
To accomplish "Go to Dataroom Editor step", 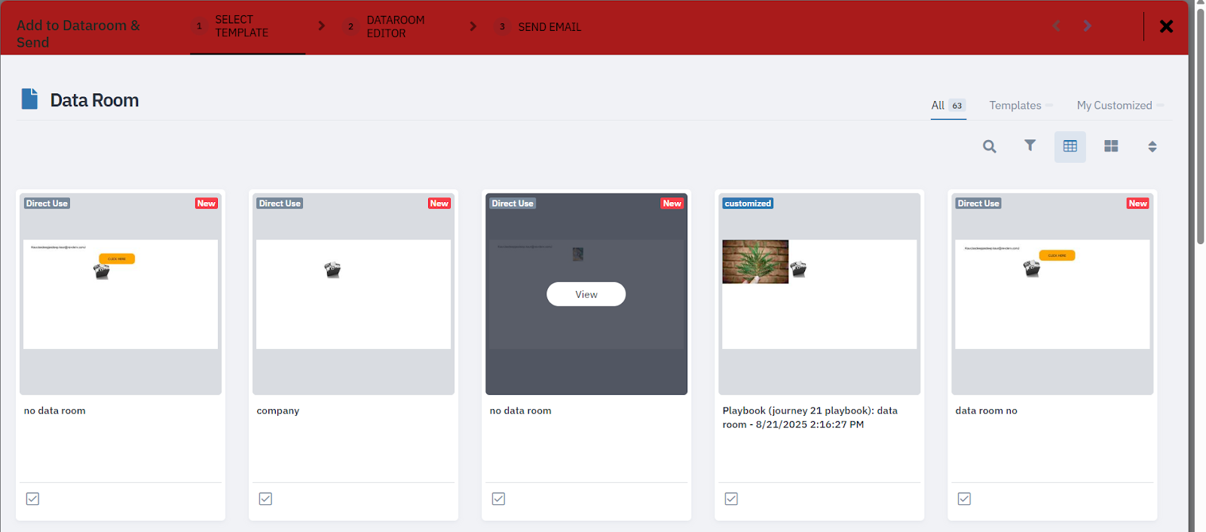I will pos(395,26).
